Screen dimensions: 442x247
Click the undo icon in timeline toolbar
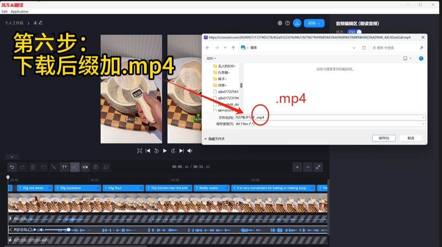(12, 167)
